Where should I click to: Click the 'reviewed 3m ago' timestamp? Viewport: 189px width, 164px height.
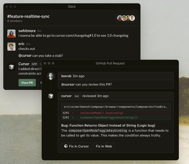pos(95,96)
